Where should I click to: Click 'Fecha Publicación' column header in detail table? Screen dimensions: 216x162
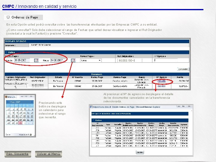coord(128,124)
